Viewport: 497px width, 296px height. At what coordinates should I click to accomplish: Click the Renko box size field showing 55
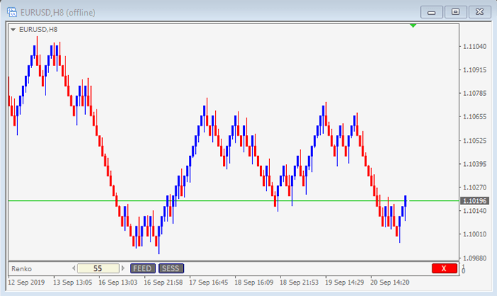coord(97,268)
